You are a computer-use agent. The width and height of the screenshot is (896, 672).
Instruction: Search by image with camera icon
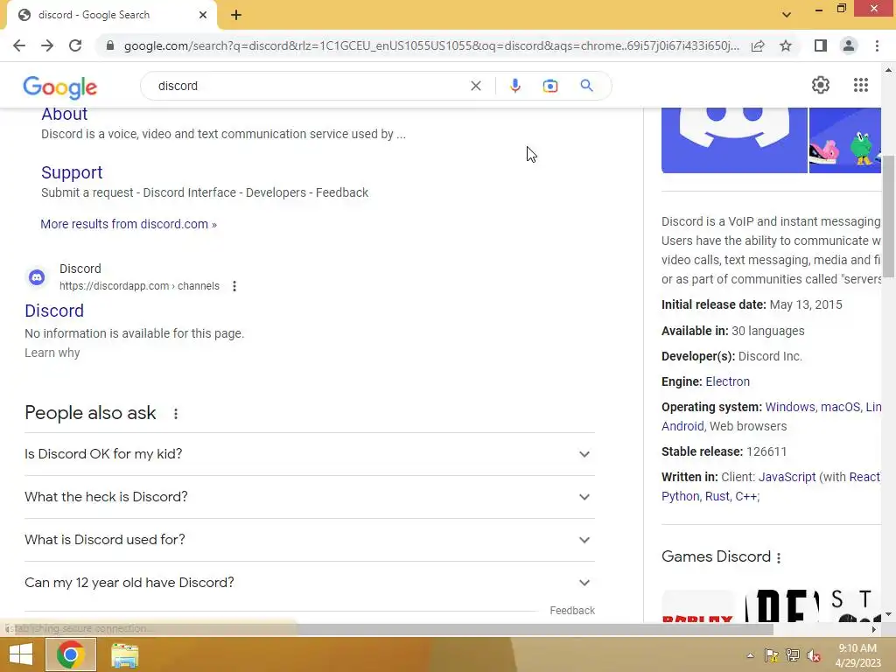click(x=550, y=86)
